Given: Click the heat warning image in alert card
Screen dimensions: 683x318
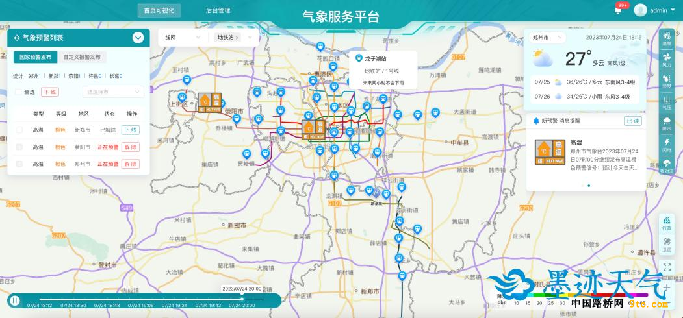Looking at the screenshot, I should point(550,153).
